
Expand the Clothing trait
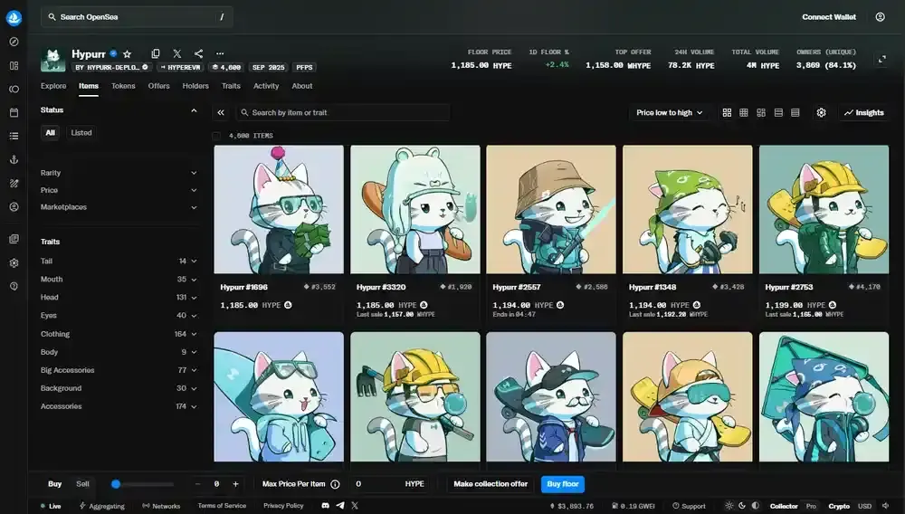[x=119, y=334]
